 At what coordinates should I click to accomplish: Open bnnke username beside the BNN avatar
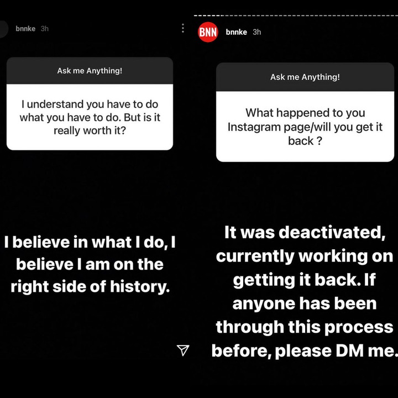(237, 32)
